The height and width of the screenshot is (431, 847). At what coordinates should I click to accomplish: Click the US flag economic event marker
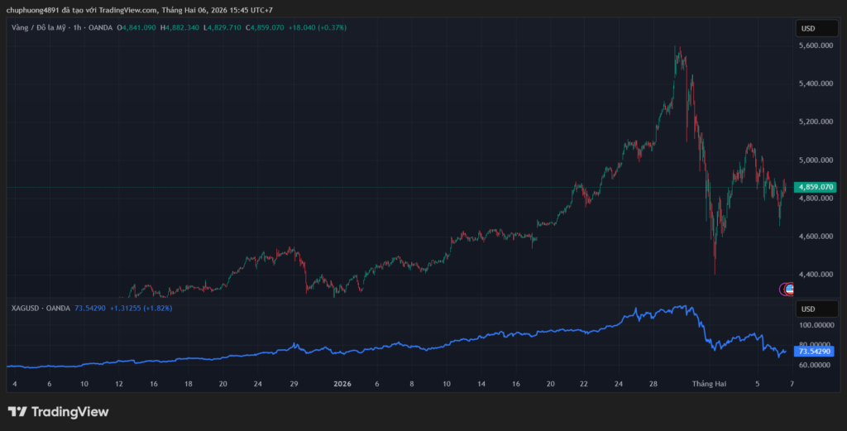coord(789,289)
